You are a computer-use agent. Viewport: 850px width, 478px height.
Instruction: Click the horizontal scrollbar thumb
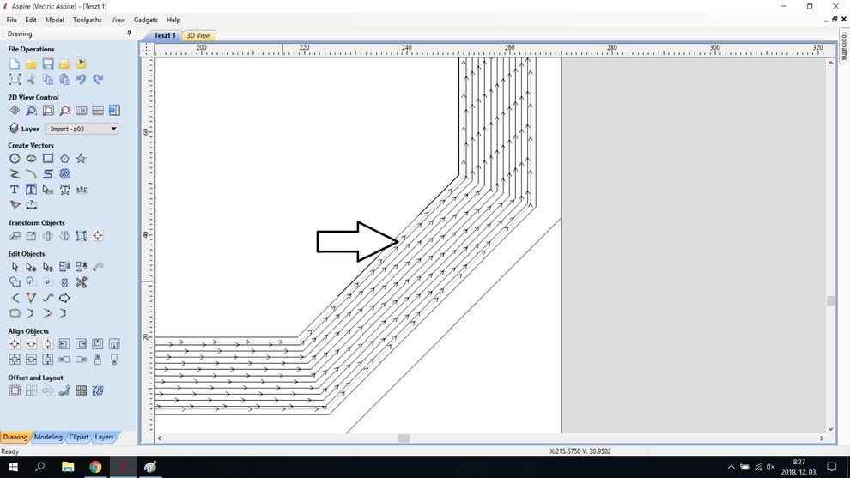pos(404,439)
